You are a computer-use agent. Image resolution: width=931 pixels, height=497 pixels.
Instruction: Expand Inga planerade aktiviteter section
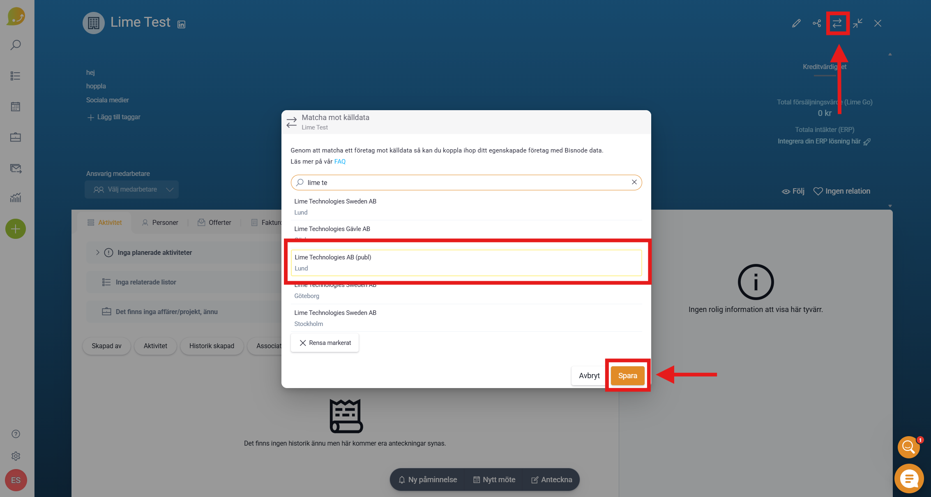pos(97,252)
